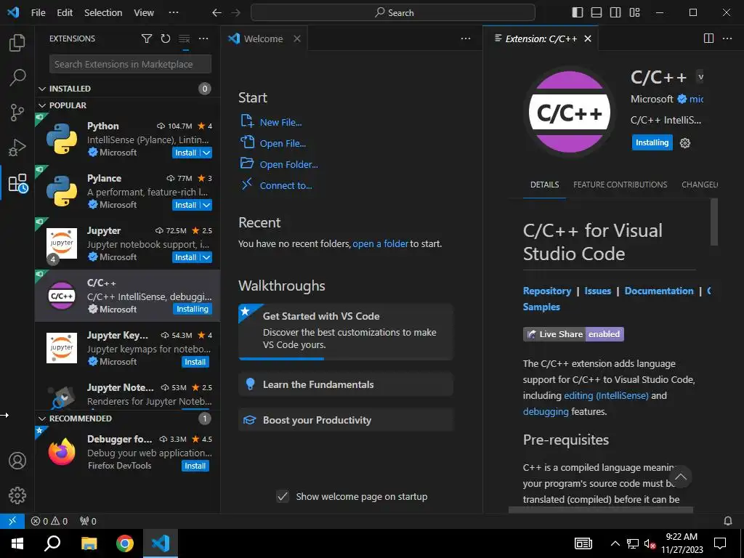Open notifications bell in status bar

[x=727, y=521]
